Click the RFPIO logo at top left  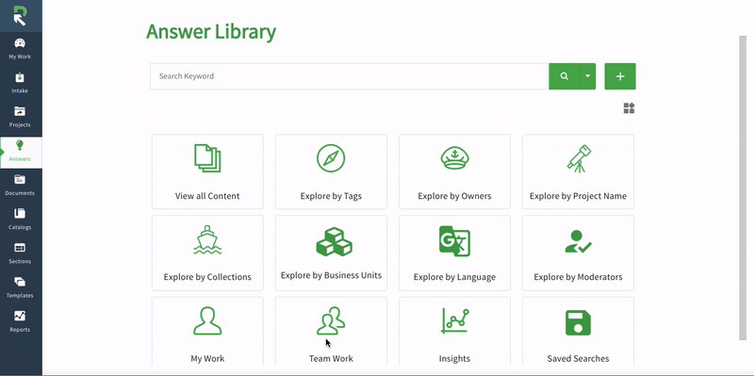point(20,15)
